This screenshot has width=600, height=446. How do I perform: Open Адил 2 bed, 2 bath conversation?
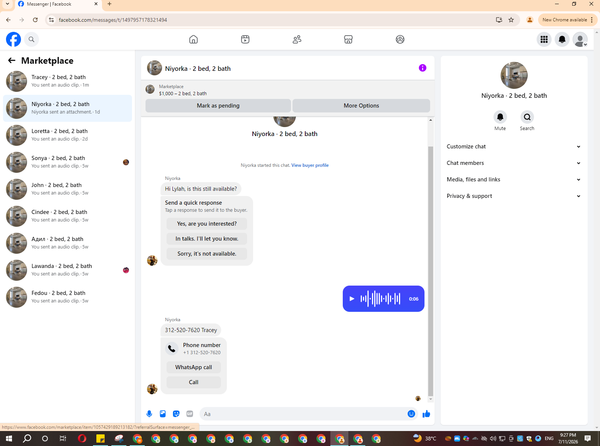click(x=67, y=243)
